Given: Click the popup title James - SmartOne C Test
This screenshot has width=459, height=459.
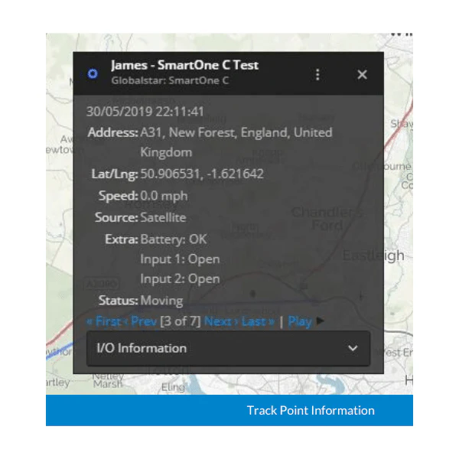Looking at the screenshot, I should coord(184,65).
